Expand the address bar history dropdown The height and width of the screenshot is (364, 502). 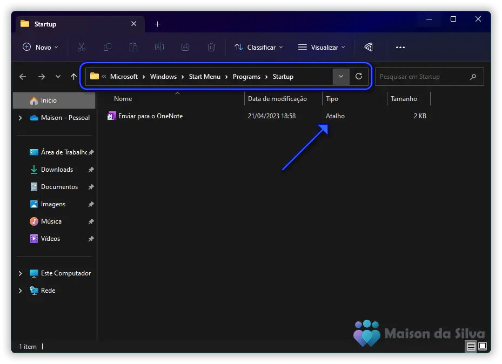pyautogui.click(x=341, y=77)
